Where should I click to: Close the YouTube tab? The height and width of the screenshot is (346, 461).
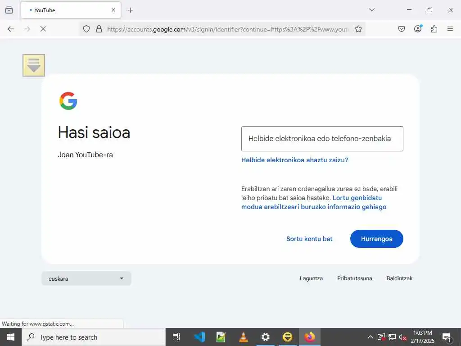click(113, 10)
